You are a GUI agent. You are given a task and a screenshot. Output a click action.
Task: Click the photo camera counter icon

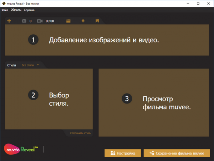click(x=24, y=21)
